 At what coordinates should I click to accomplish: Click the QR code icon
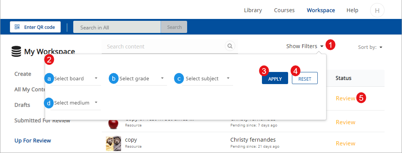click(17, 27)
